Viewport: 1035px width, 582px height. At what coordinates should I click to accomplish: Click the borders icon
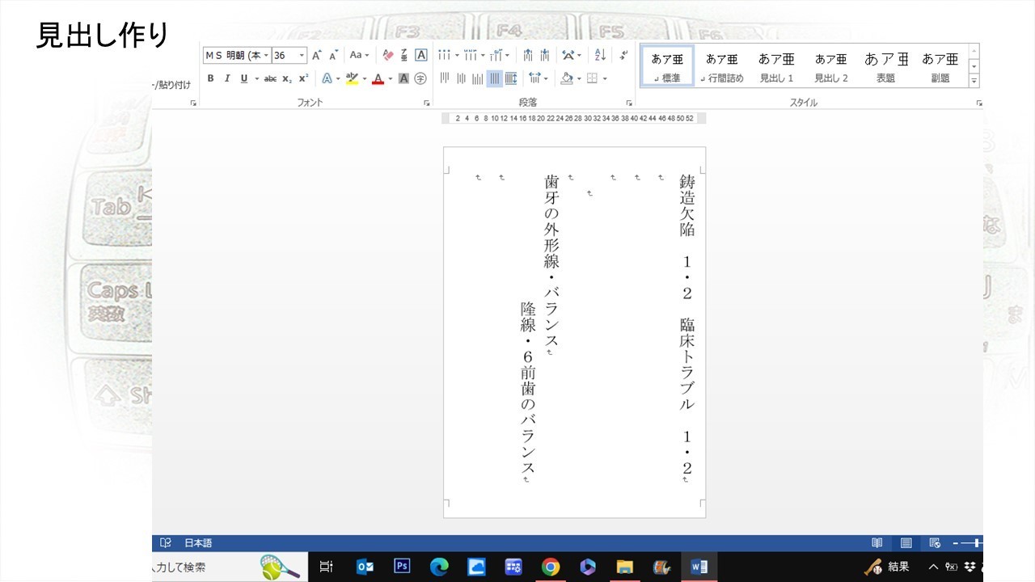coord(592,78)
